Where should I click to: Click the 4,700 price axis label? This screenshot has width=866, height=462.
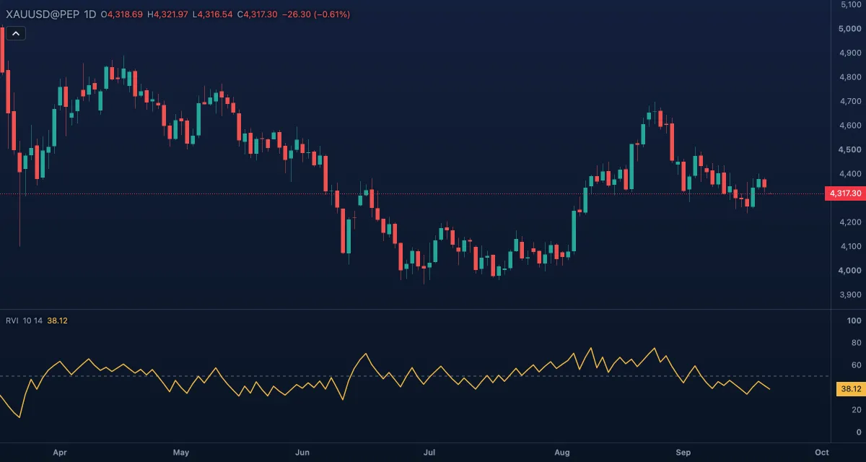(852, 101)
